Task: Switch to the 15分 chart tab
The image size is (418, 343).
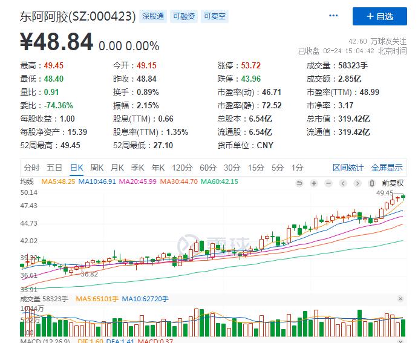Action: (x=256, y=168)
